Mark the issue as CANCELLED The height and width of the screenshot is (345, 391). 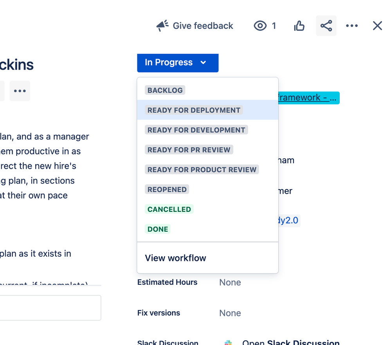pos(169,209)
